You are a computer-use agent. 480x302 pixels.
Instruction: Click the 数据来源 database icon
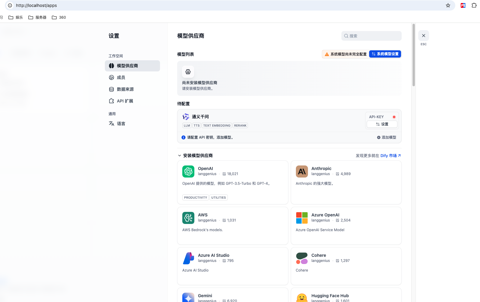[x=111, y=89]
